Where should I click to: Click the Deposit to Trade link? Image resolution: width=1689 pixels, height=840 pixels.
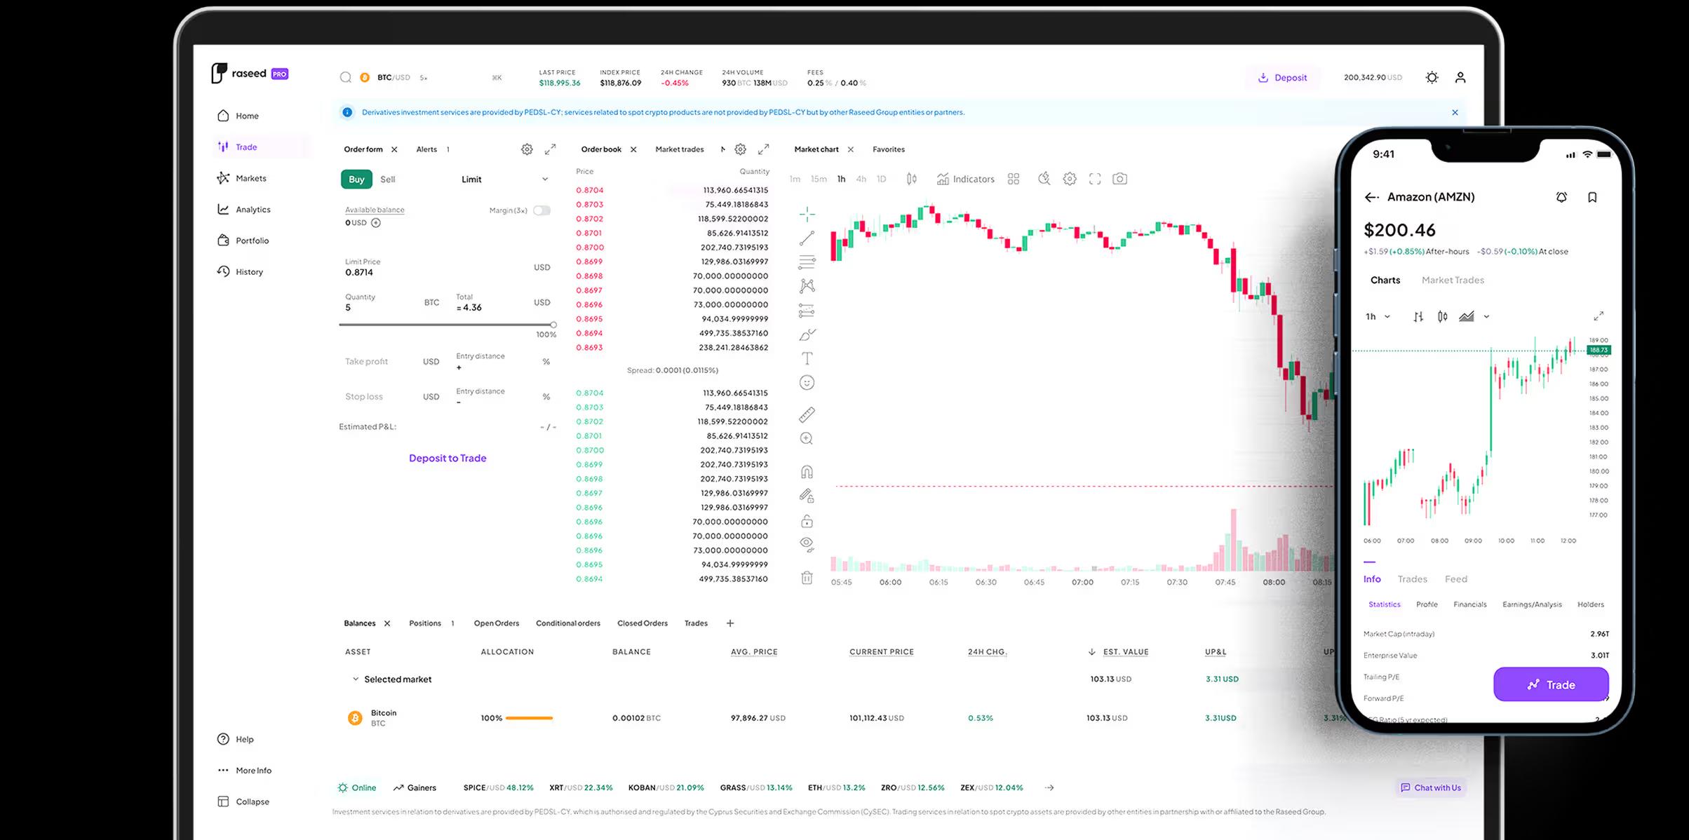(x=448, y=458)
